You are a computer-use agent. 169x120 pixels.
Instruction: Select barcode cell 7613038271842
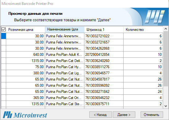[x=104, y=92]
